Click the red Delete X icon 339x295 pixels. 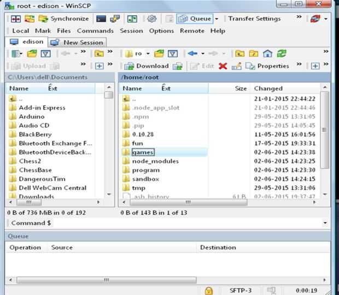click(x=223, y=66)
